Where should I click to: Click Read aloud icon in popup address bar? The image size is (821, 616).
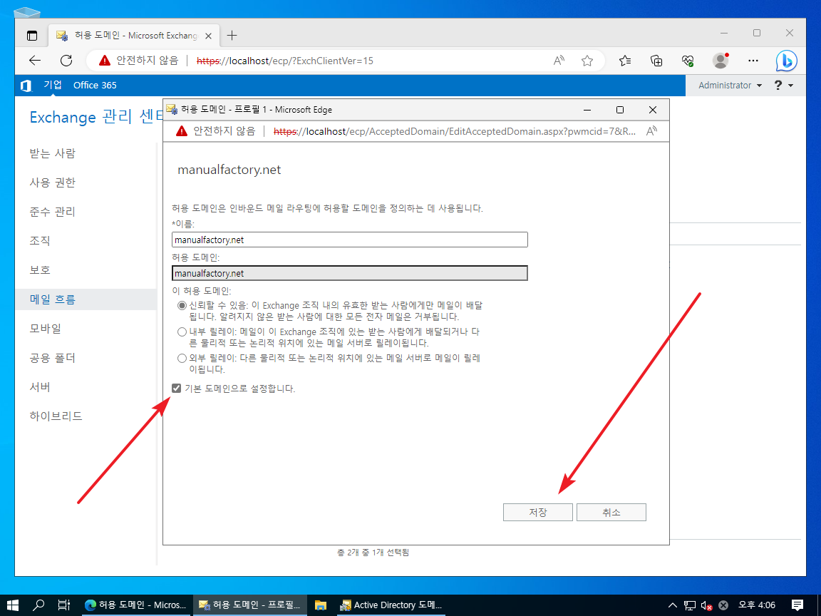tap(651, 131)
